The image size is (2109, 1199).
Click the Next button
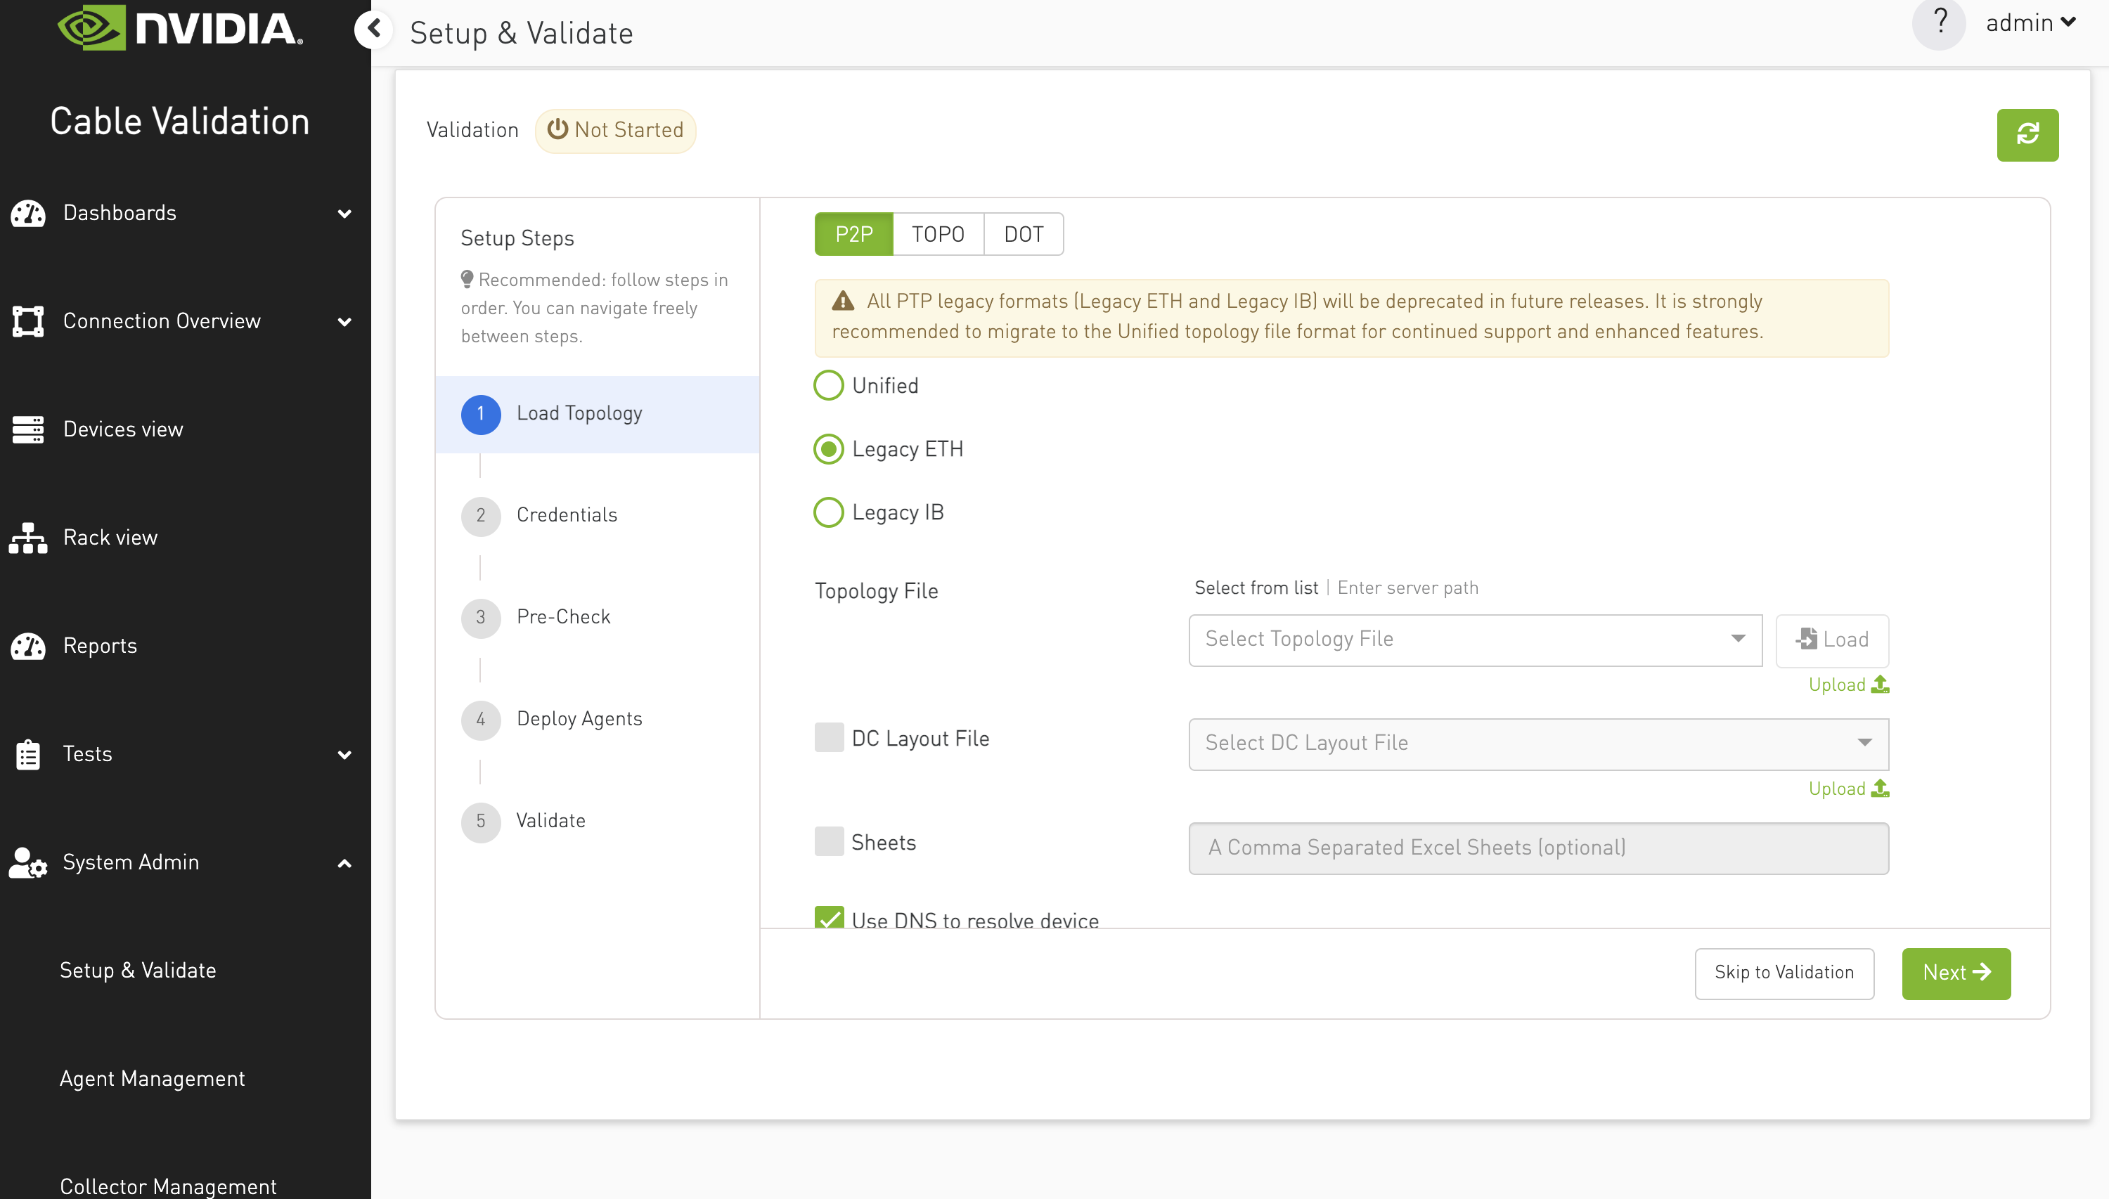click(1956, 973)
